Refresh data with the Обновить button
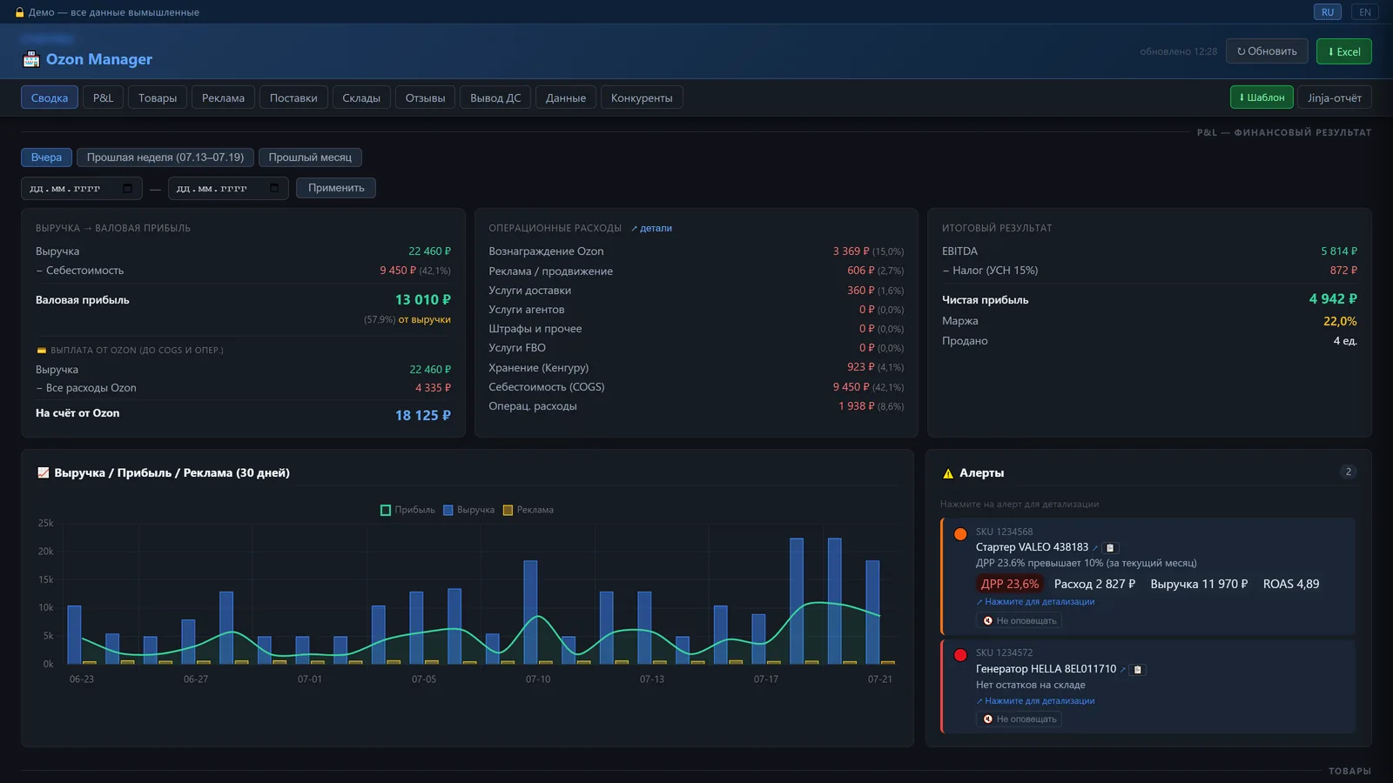Image resolution: width=1393 pixels, height=783 pixels. 1267,51
